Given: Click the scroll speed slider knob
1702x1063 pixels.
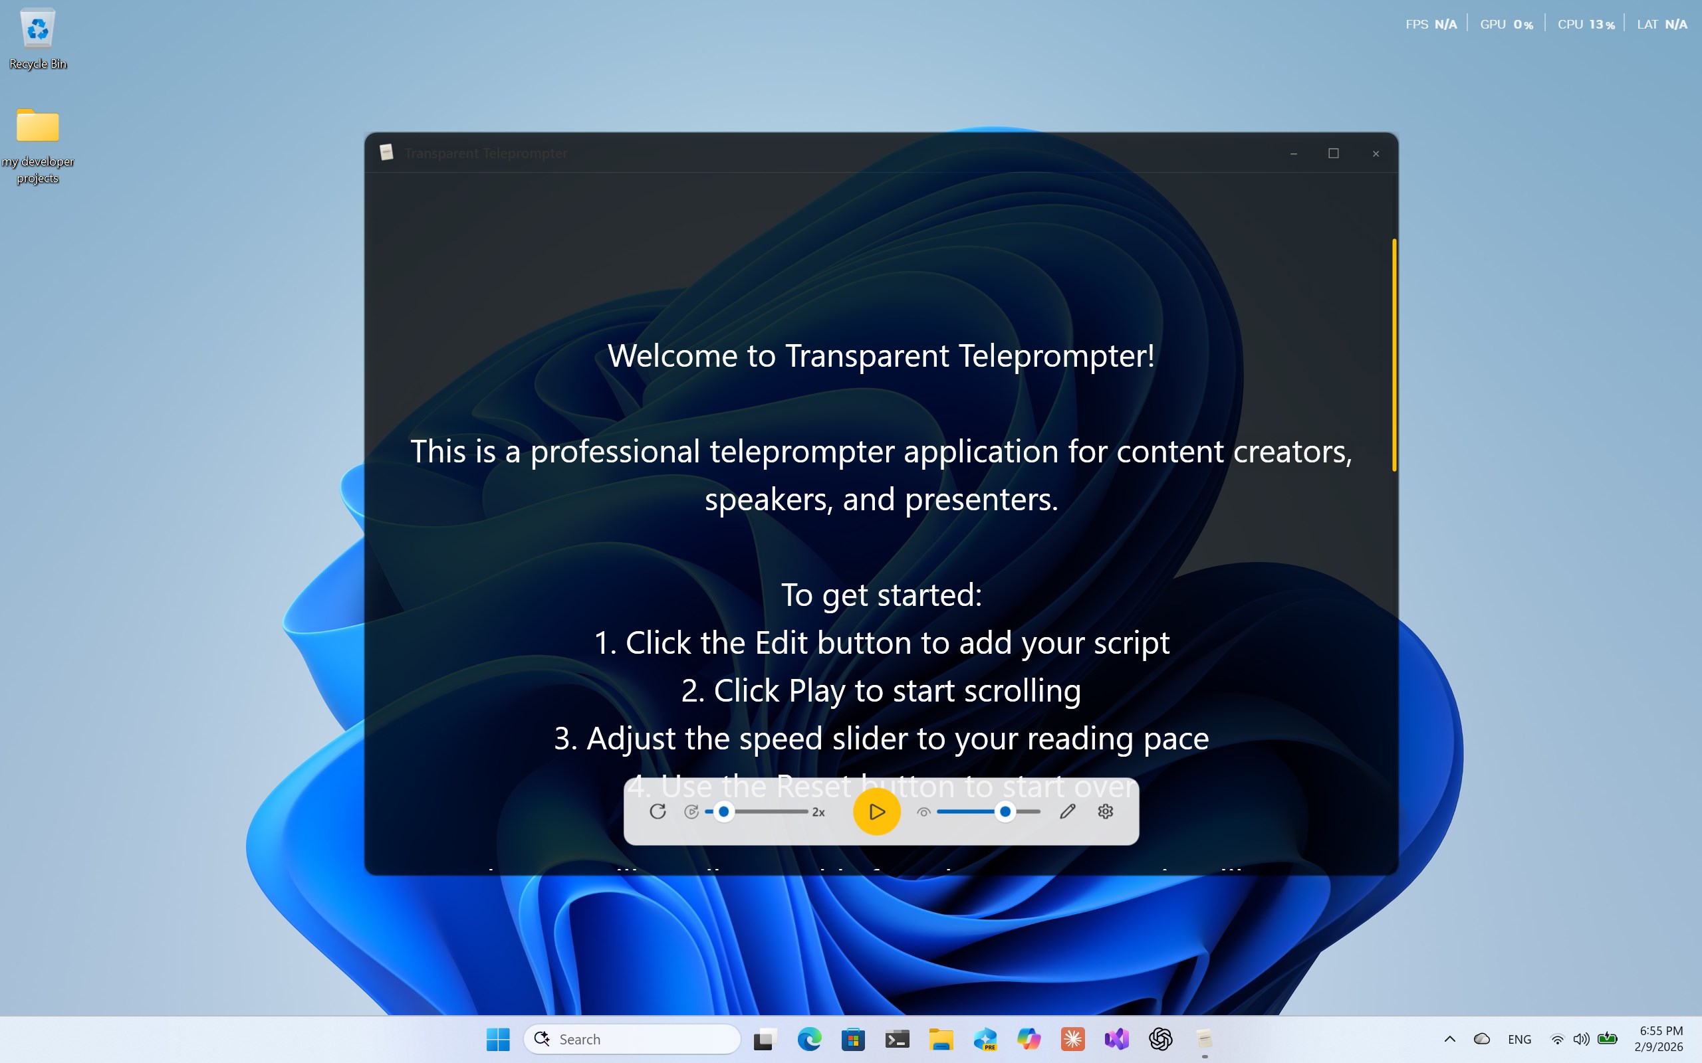Looking at the screenshot, I should click(724, 811).
